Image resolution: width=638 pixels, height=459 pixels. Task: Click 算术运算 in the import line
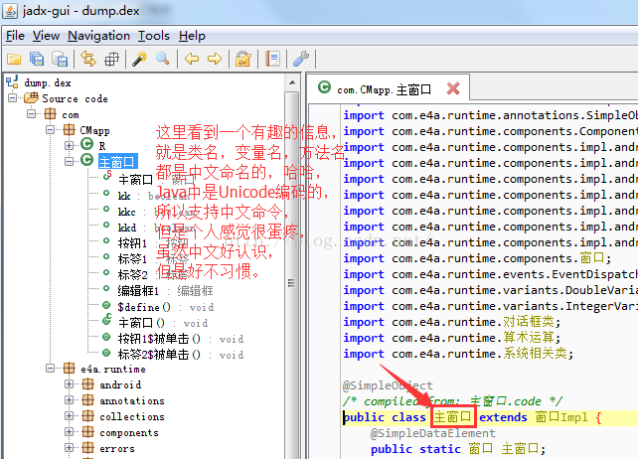tap(529, 338)
